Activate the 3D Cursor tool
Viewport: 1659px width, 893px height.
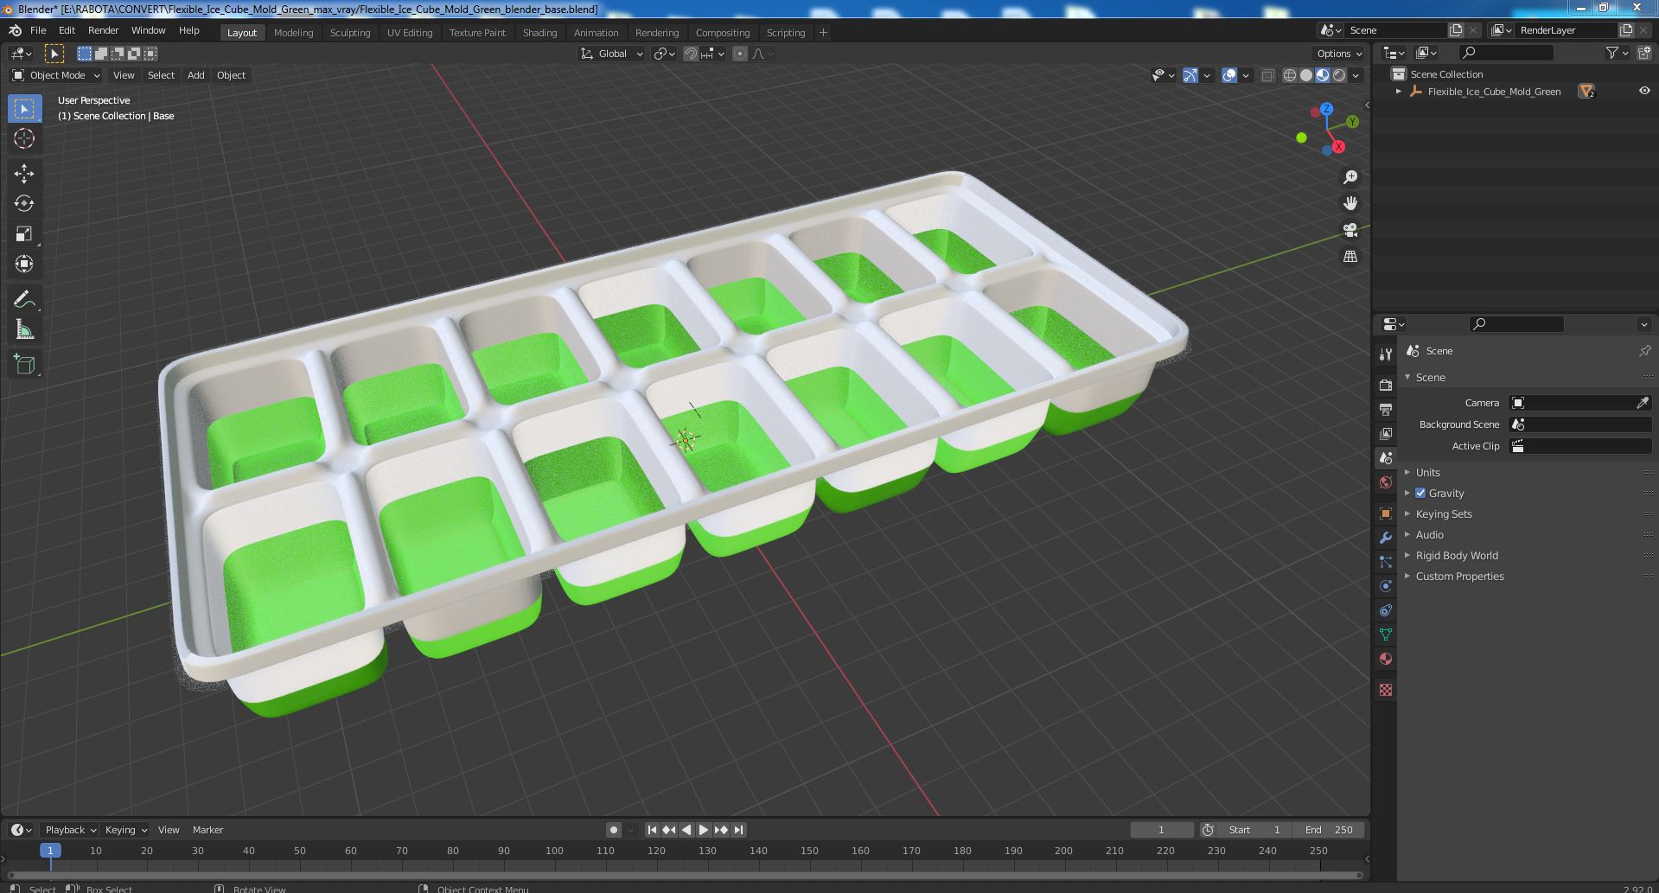pos(24,138)
